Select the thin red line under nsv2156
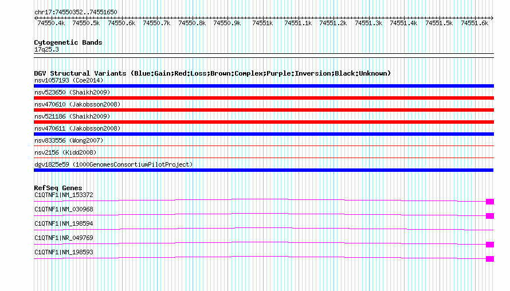Viewport: 510px width, 291px height. (264, 158)
